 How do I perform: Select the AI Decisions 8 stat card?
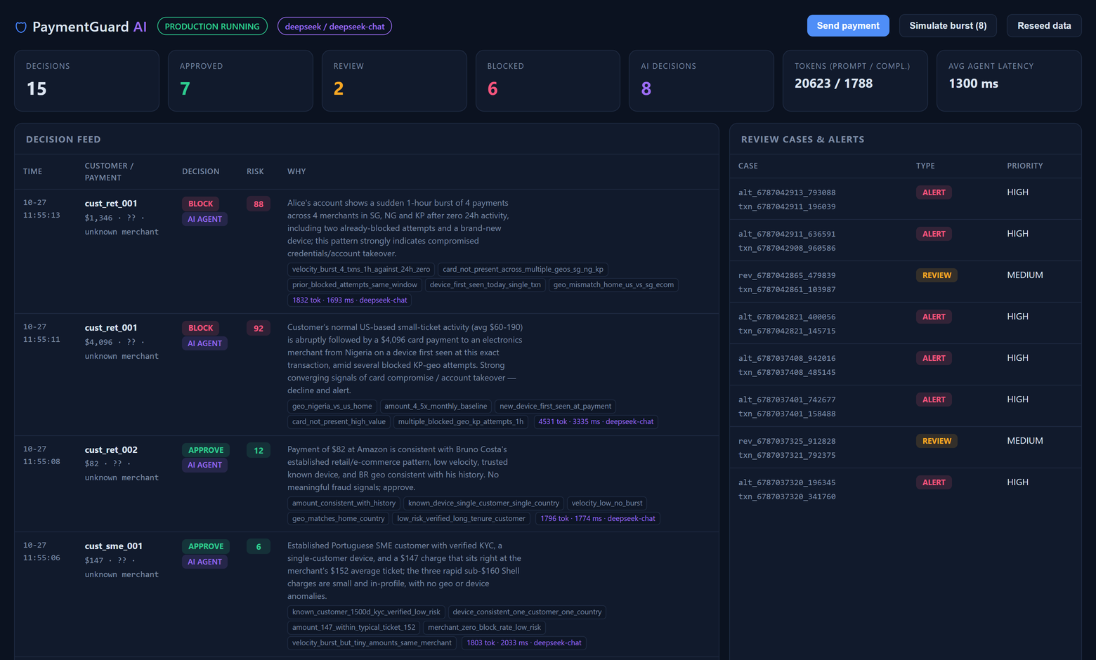coord(701,81)
